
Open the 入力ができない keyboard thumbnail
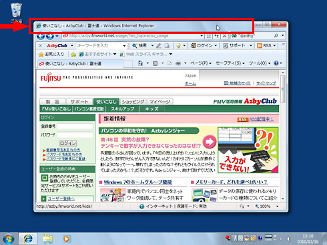click(248, 150)
